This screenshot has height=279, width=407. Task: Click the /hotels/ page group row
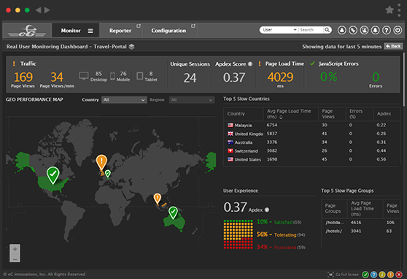pyautogui.click(x=361, y=231)
